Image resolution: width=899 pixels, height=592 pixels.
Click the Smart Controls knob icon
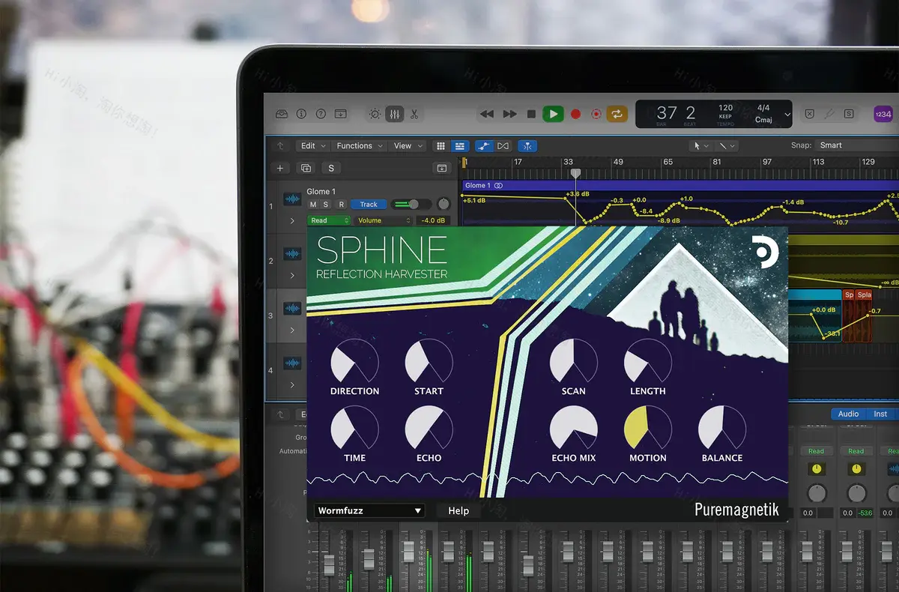point(375,114)
